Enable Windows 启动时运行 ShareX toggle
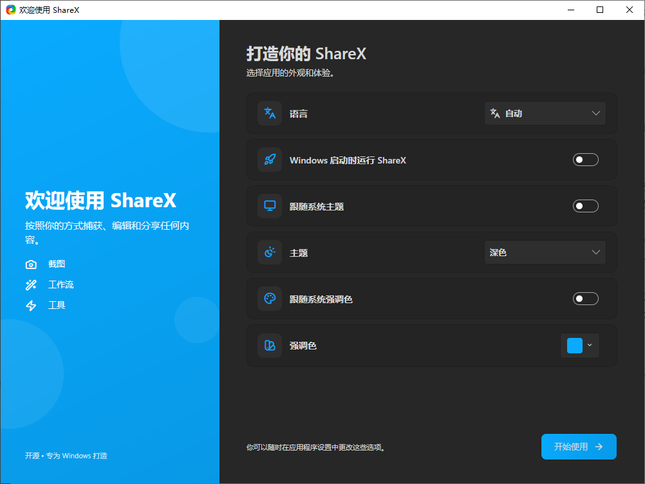645x484 pixels. (585, 160)
